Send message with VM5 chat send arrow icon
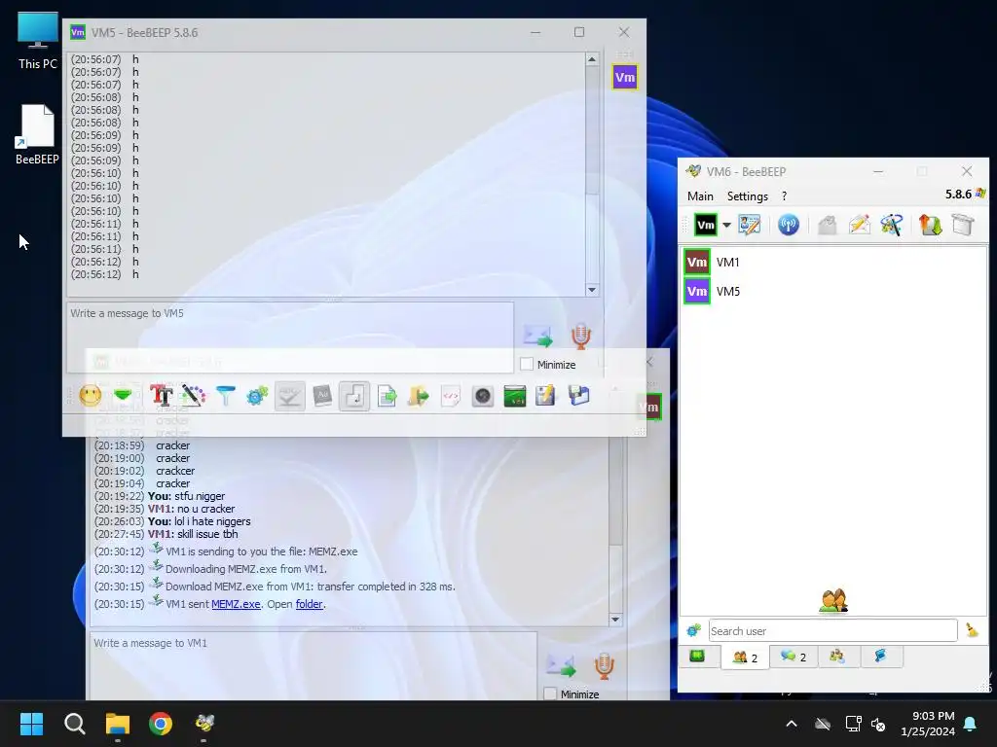 (x=537, y=336)
